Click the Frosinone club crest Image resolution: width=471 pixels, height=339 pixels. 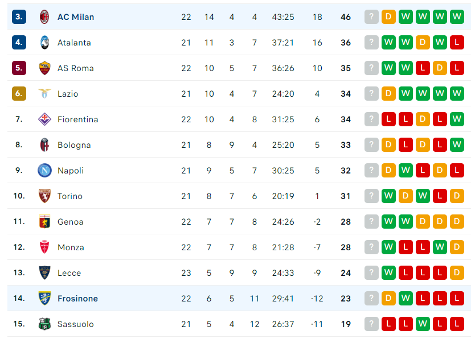44,298
